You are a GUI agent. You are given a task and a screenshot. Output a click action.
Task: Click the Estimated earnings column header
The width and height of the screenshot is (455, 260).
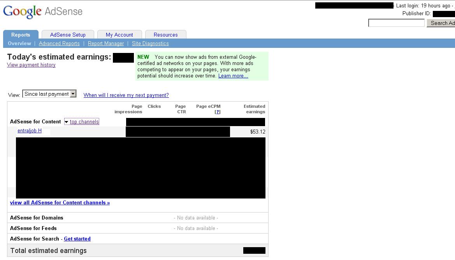click(x=255, y=109)
